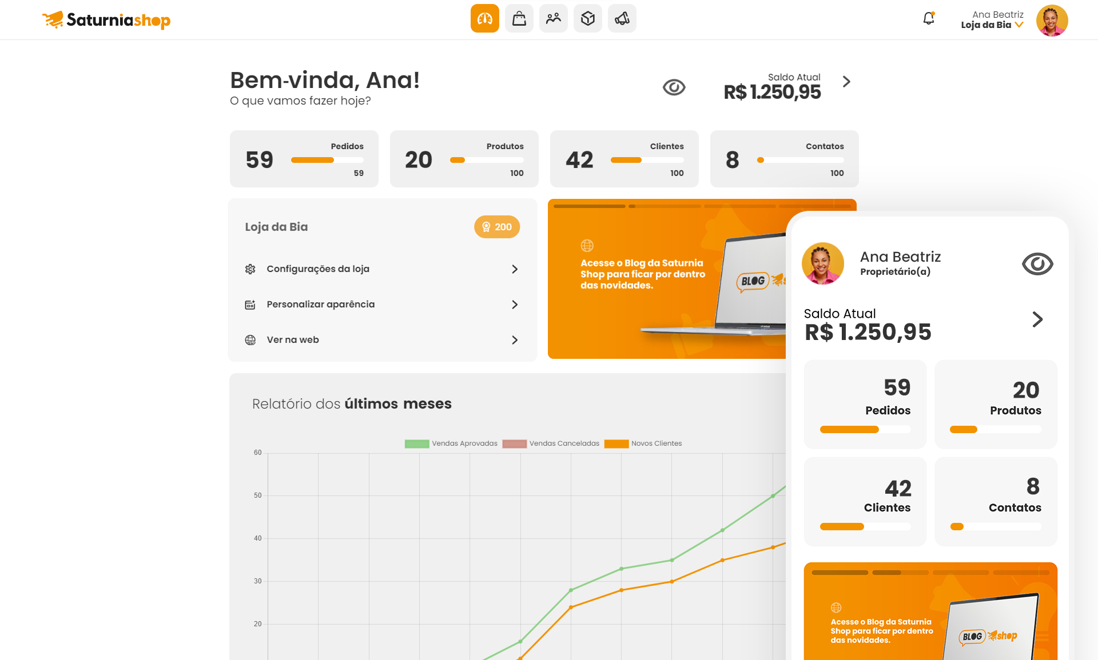Click the notification bell icon
The image size is (1098, 660).
929,19
